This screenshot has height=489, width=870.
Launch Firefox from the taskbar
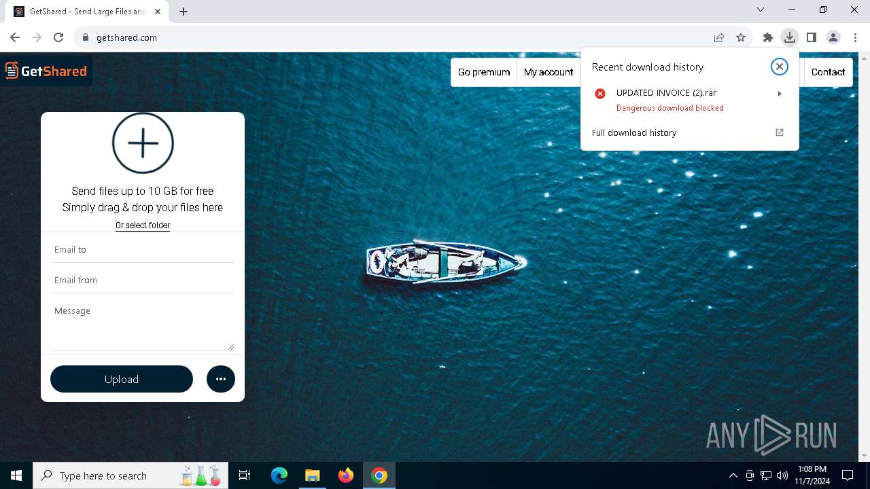click(x=346, y=475)
